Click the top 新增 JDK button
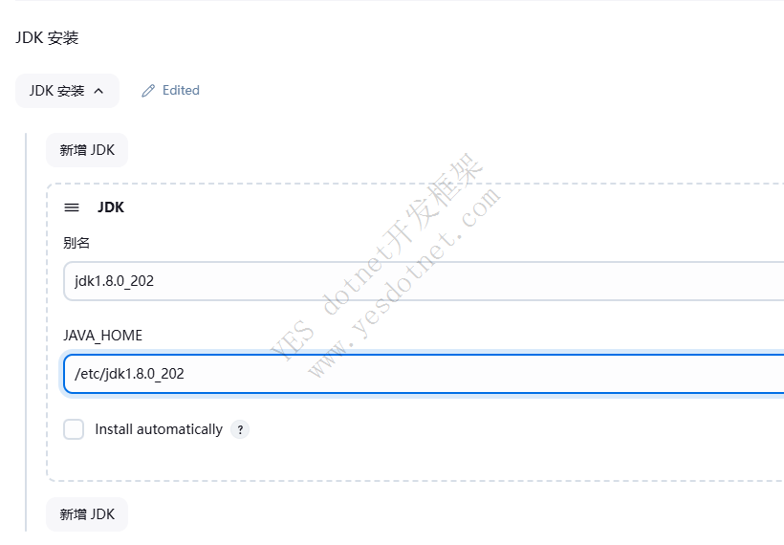This screenshot has width=784, height=545. (87, 150)
